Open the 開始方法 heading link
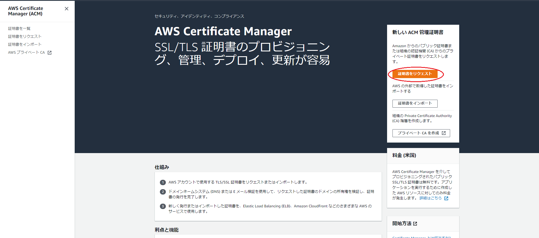The width and height of the screenshot is (539, 238). (x=402, y=224)
